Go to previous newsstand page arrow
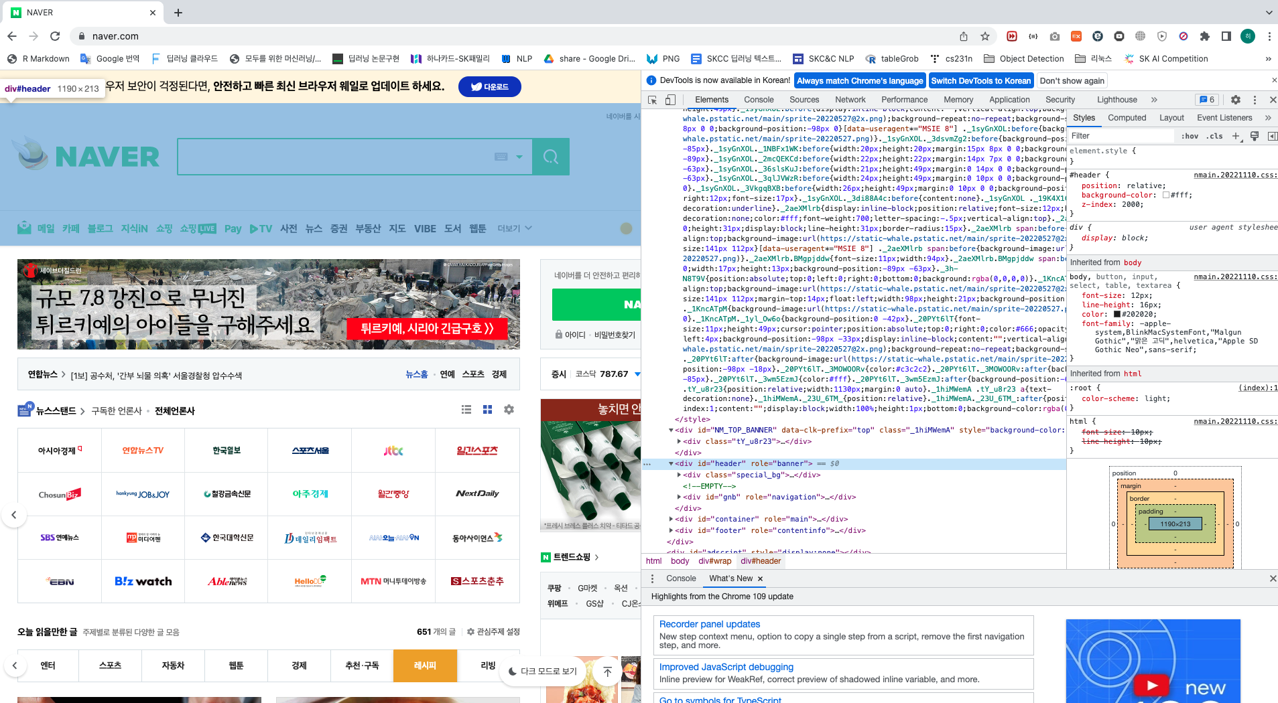The height and width of the screenshot is (703, 1278). tap(14, 515)
